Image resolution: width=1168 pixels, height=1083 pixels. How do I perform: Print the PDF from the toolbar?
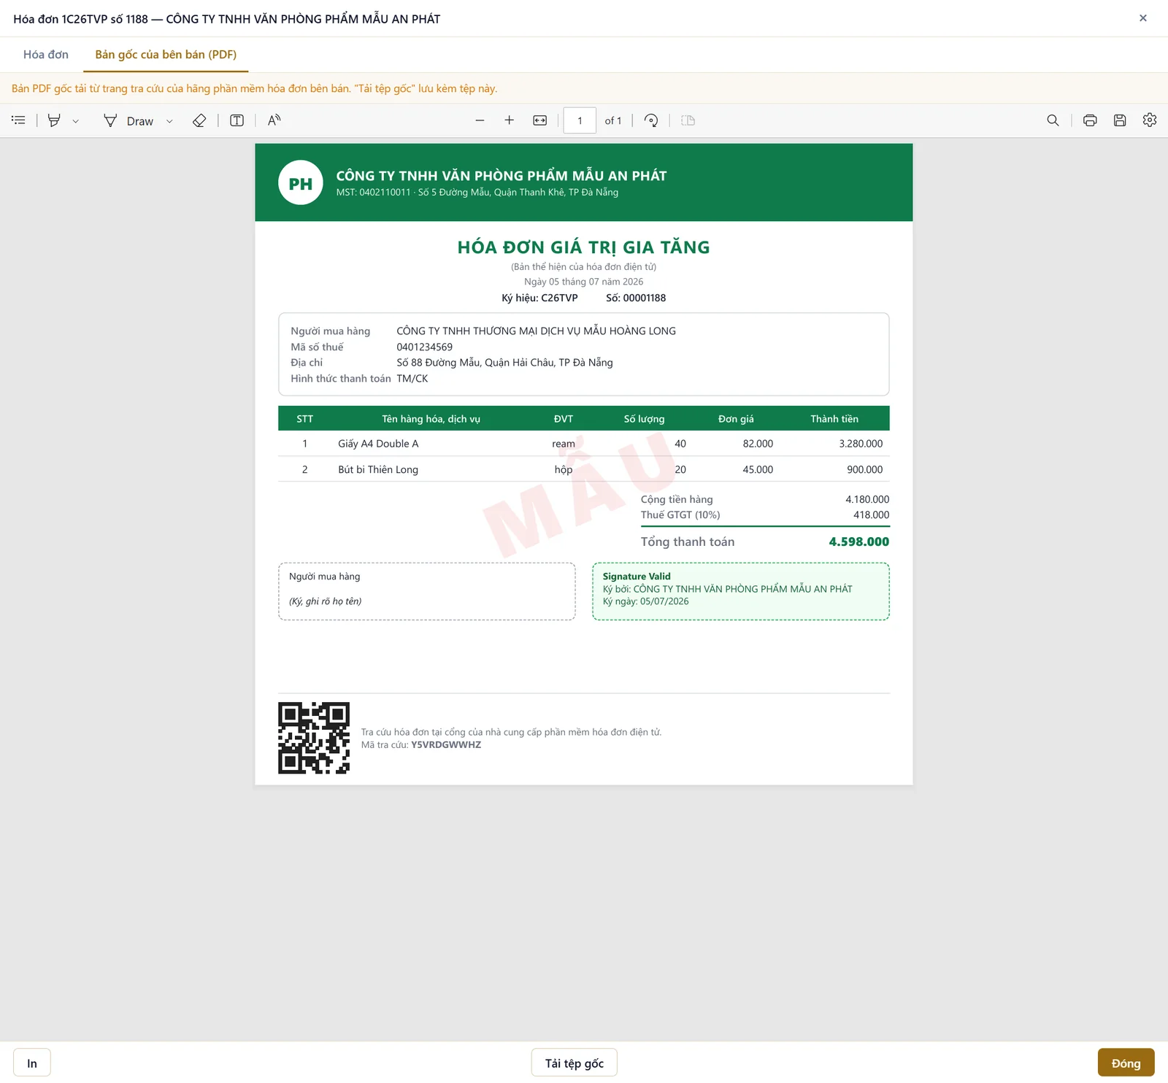click(1090, 120)
